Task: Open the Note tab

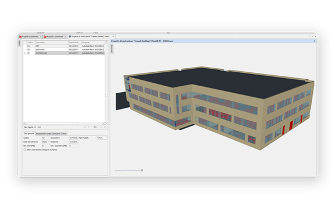Action: (x=64, y=133)
